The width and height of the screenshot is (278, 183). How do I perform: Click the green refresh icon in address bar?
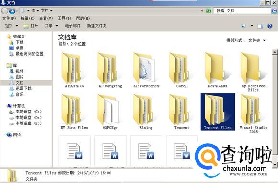point(208,11)
